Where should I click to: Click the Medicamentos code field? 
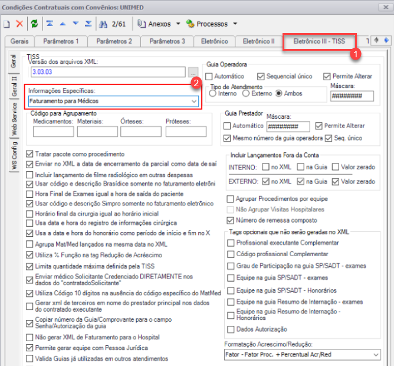click(53, 132)
